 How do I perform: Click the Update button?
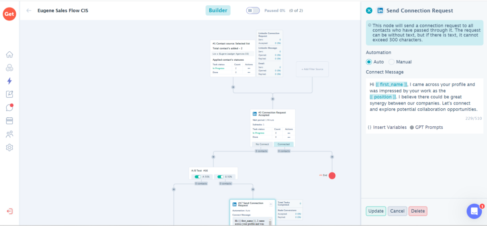(376, 211)
